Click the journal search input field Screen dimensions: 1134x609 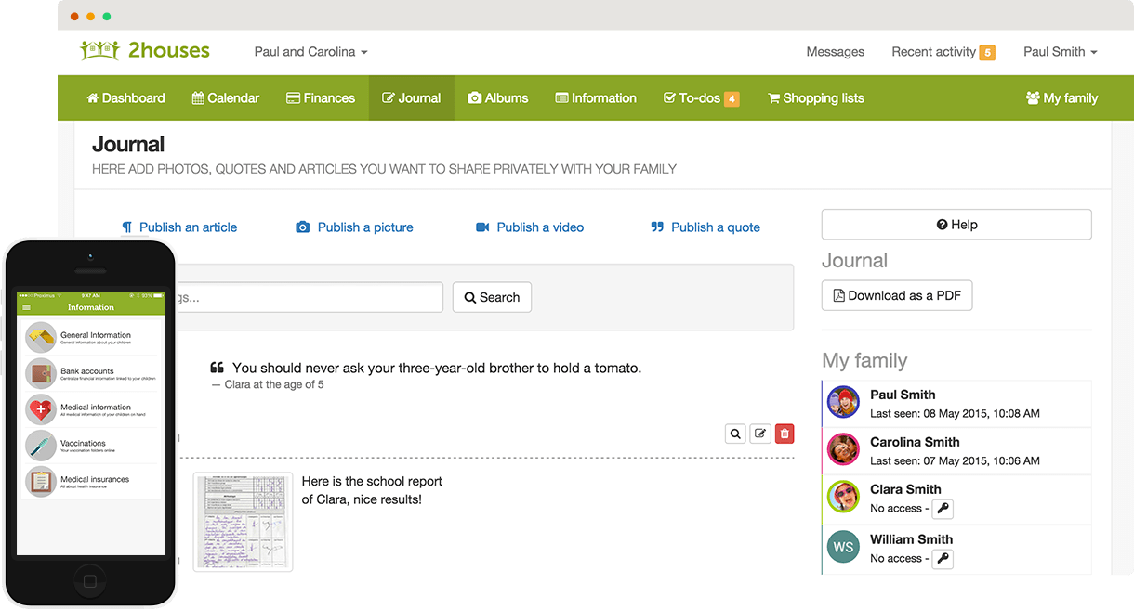(x=307, y=298)
